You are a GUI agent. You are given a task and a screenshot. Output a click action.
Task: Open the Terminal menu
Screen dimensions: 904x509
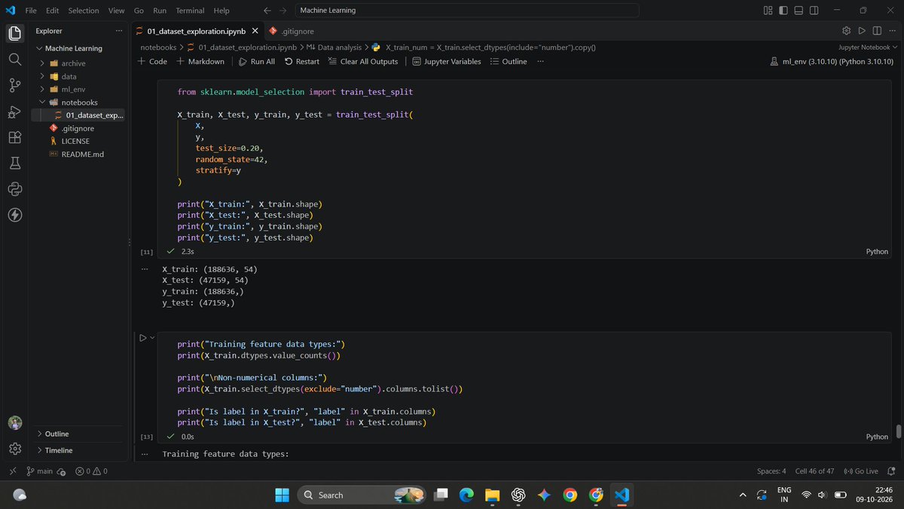pyautogui.click(x=190, y=11)
